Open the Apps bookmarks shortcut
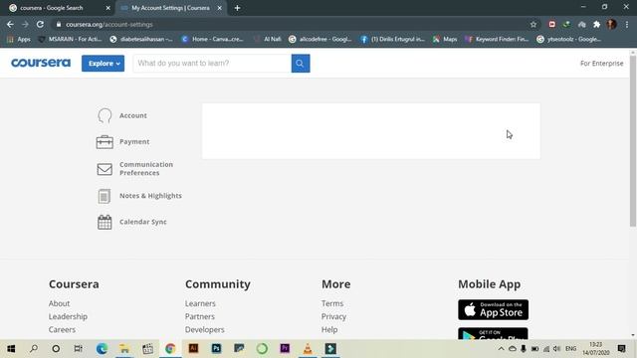Screen dimensions: 637x358 tap(19, 39)
